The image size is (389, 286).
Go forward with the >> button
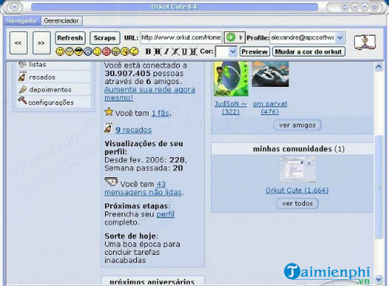pyautogui.click(x=41, y=43)
